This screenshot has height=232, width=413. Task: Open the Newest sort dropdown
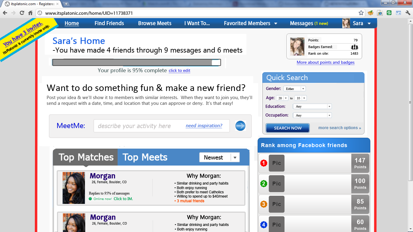tap(220, 157)
